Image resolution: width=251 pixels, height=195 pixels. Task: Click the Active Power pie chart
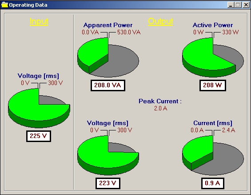click(213, 57)
